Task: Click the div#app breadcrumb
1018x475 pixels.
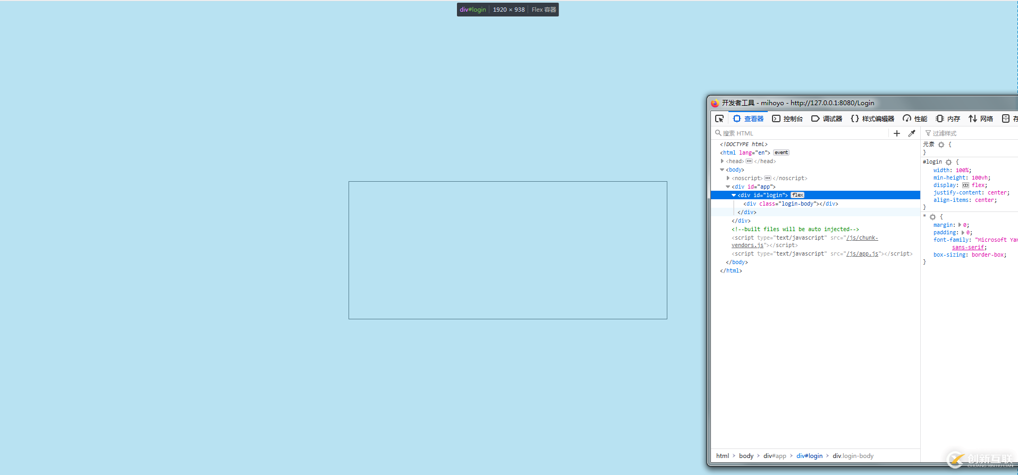Action: 775,456
